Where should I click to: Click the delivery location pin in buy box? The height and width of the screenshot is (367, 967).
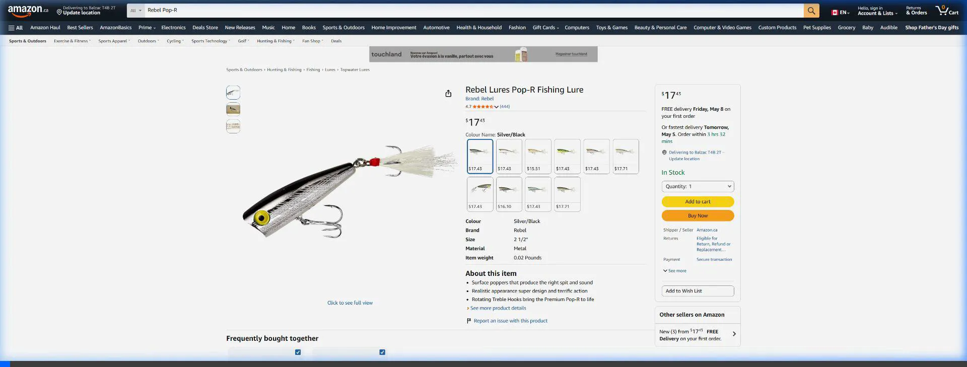point(664,153)
